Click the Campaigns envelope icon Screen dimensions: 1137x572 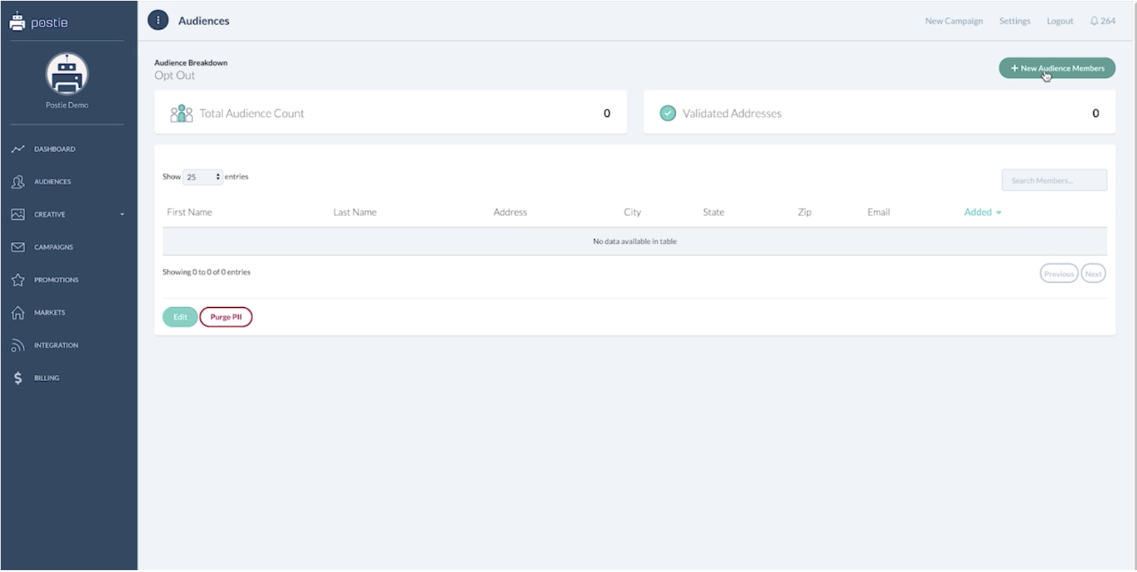point(18,247)
